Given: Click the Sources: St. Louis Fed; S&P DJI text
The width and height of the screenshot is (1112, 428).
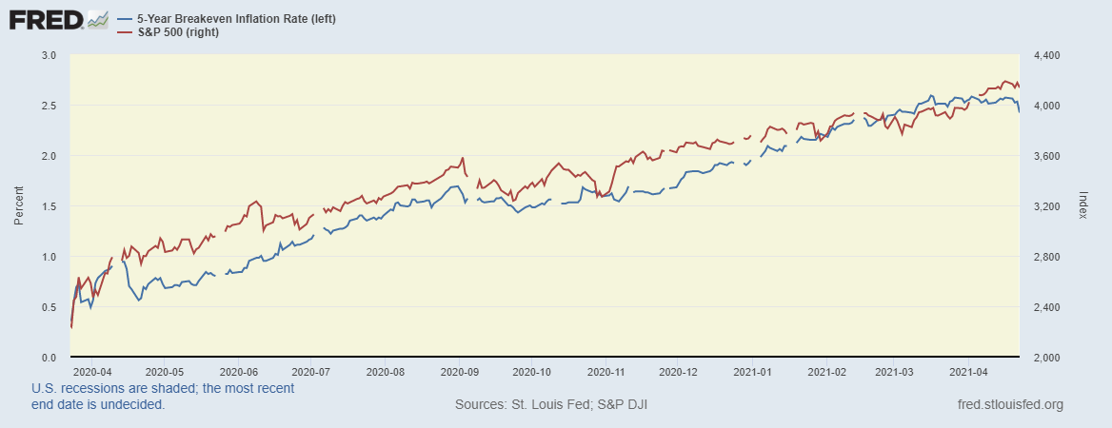Looking at the screenshot, I should [x=551, y=405].
